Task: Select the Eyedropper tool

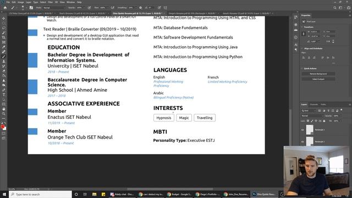Action: pos(4,47)
